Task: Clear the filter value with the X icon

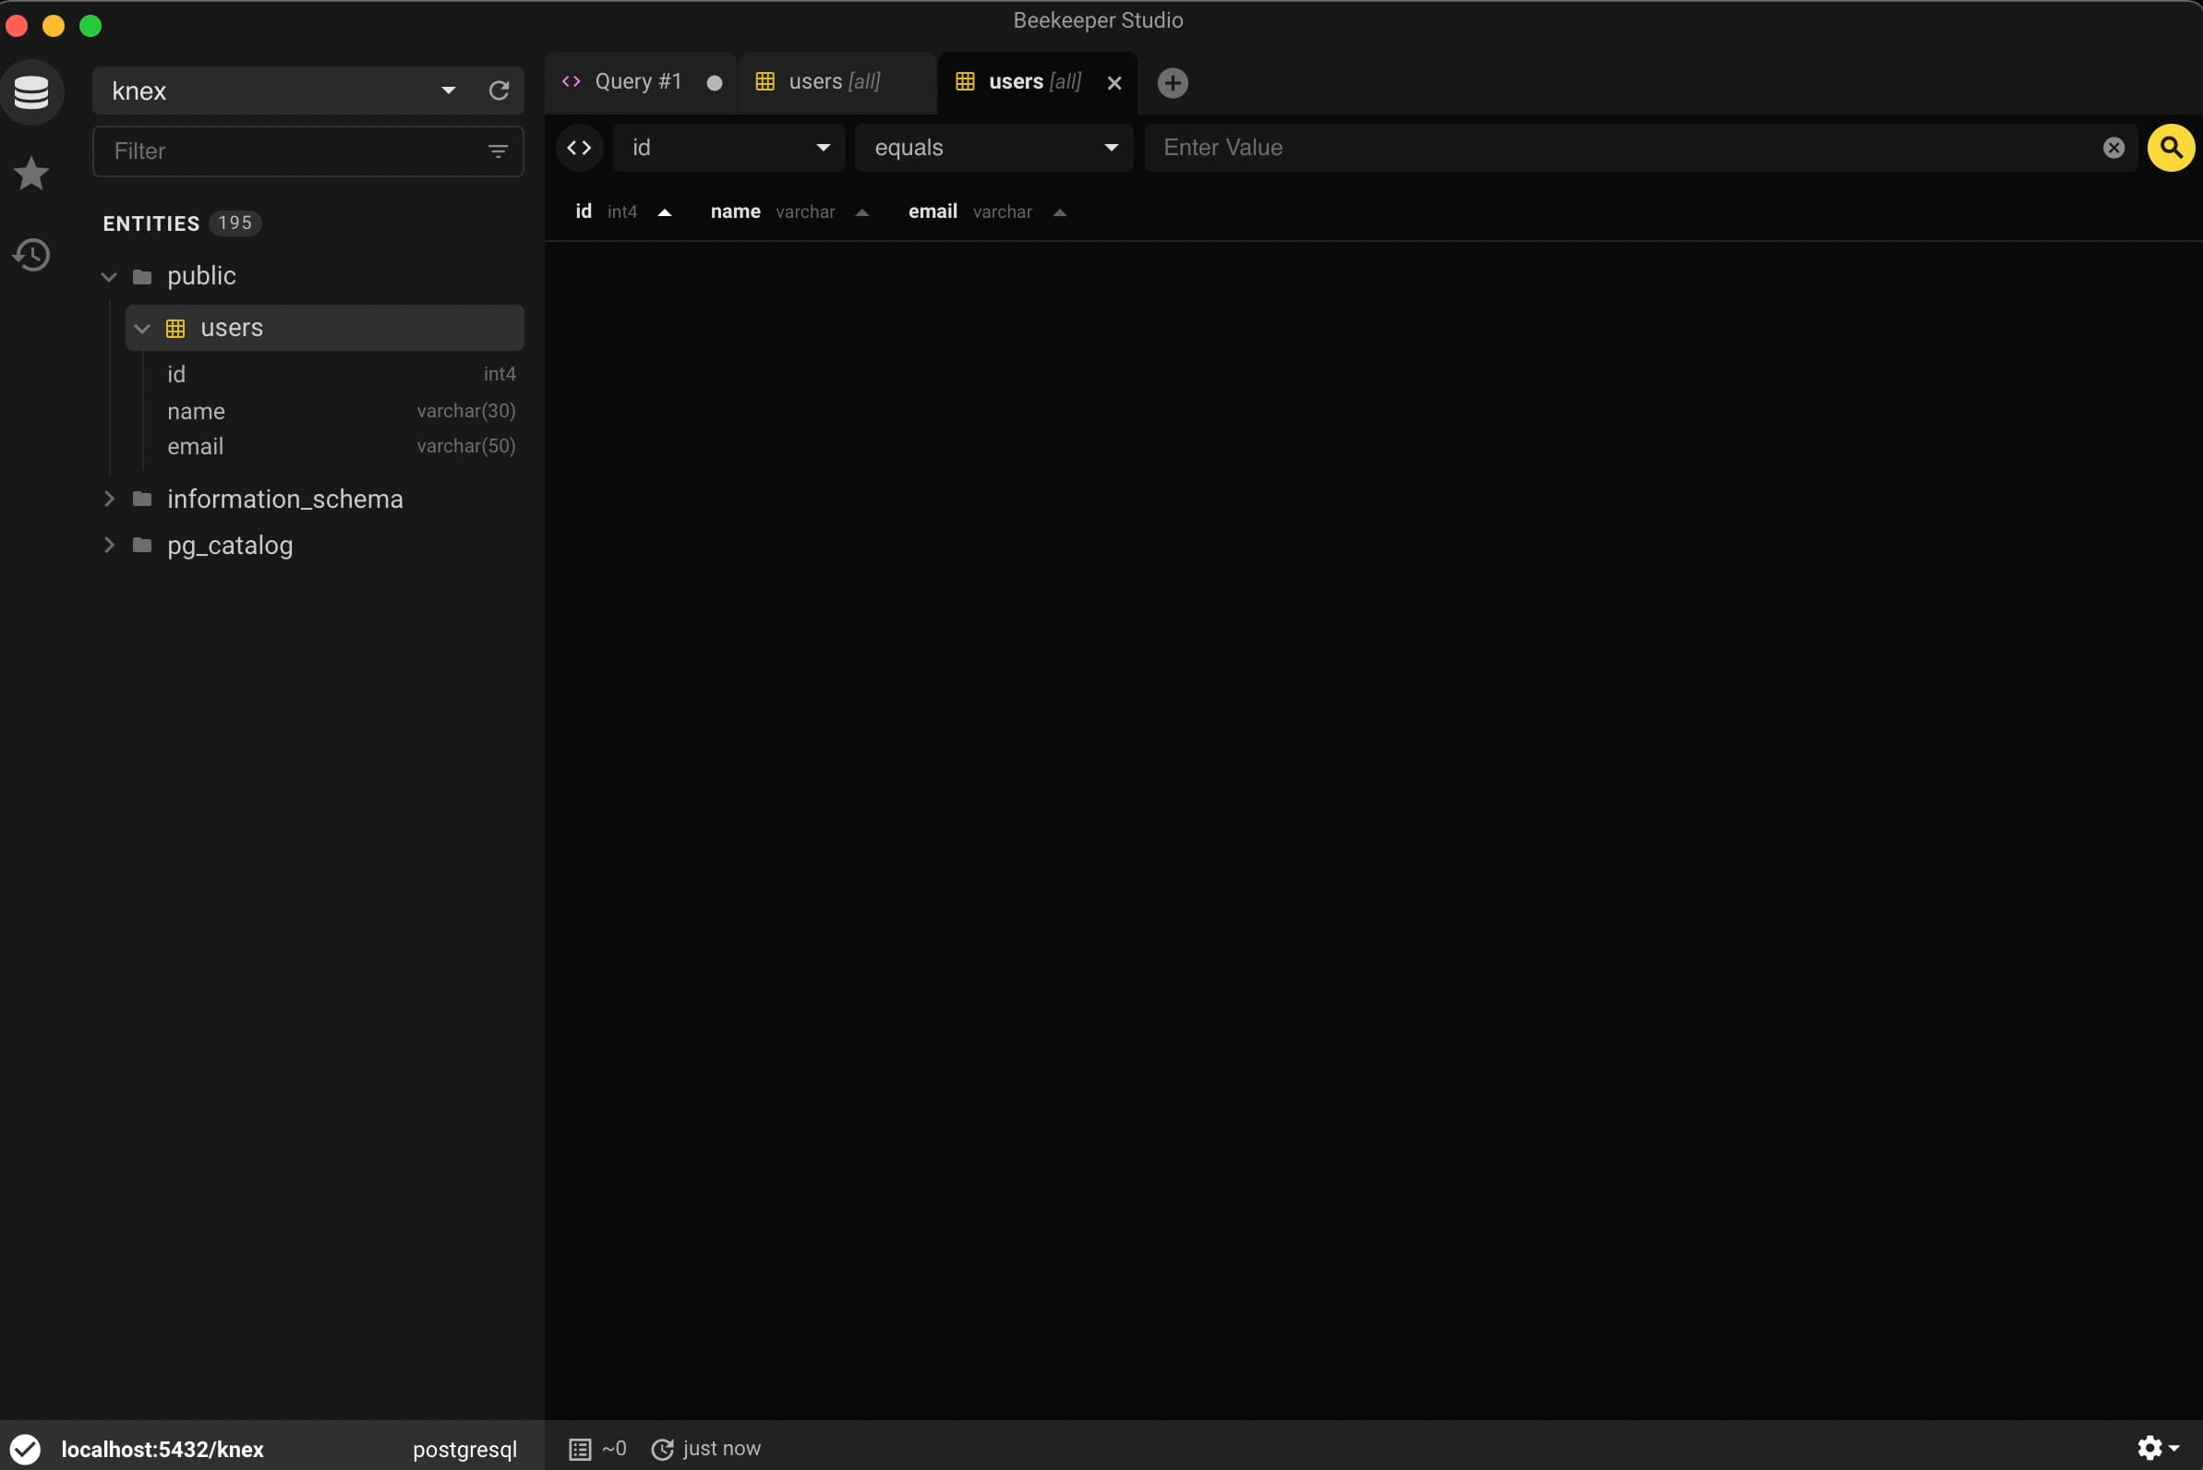Action: coord(2113,147)
